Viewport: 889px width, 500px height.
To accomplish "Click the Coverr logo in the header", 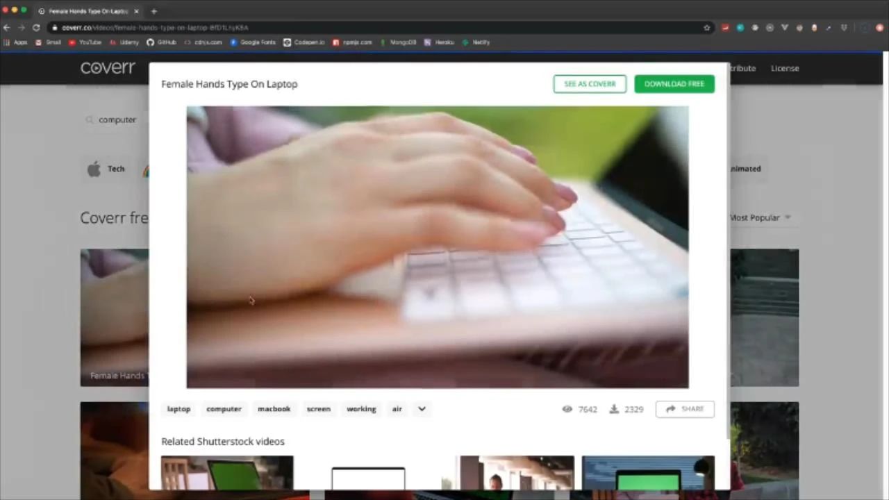I will [108, 68].
